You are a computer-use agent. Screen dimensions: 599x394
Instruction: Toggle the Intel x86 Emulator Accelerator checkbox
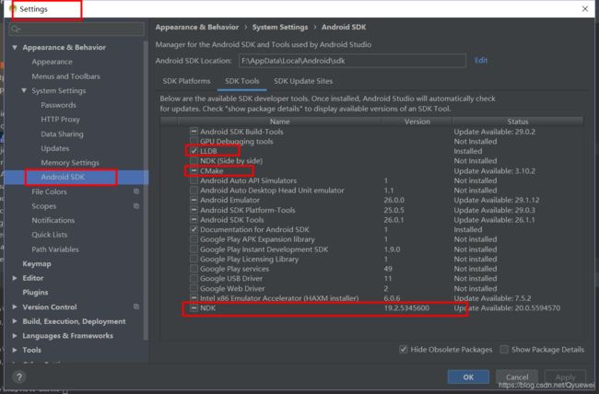[194, 297]
